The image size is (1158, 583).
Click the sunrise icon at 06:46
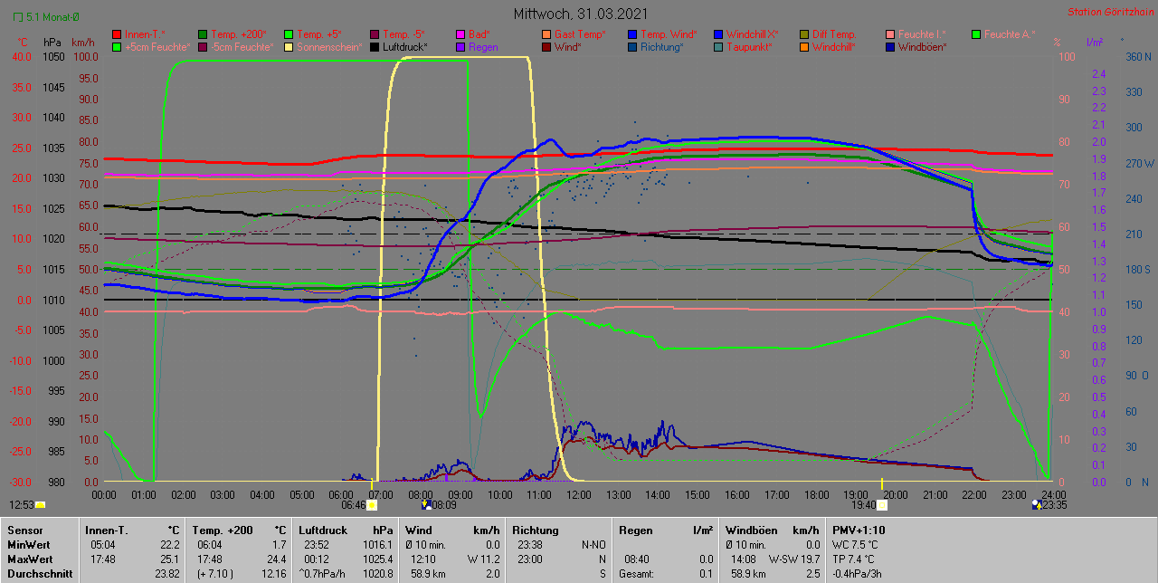point(371,504)
